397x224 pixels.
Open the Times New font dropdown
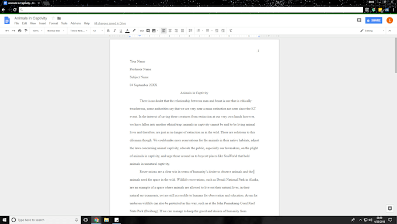click(79, 30)
